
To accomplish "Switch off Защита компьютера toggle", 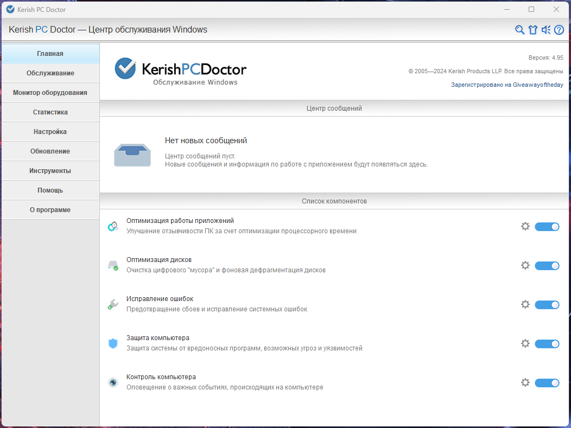I will pyautogui.click(x=547, y=343).
